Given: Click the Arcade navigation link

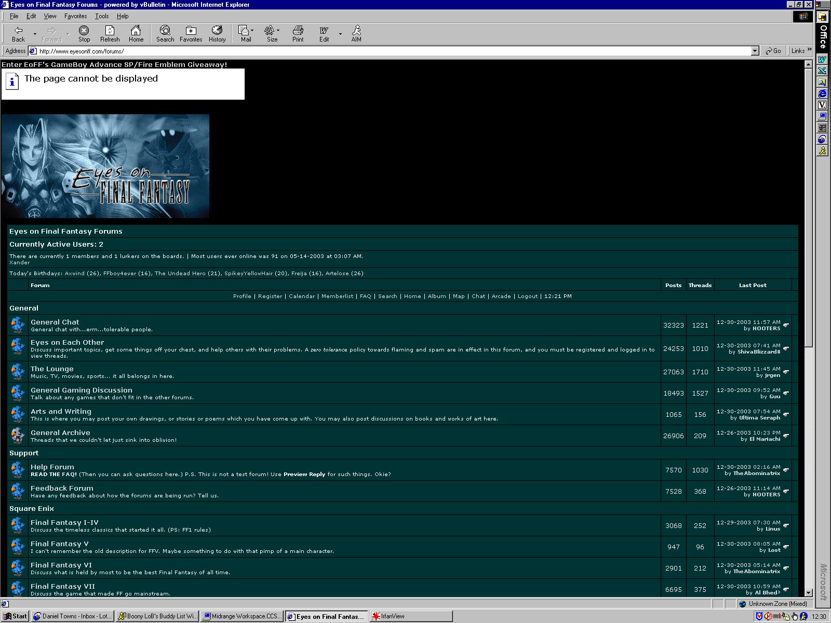Looking at the screenshot, I should (x=501, y=296).
